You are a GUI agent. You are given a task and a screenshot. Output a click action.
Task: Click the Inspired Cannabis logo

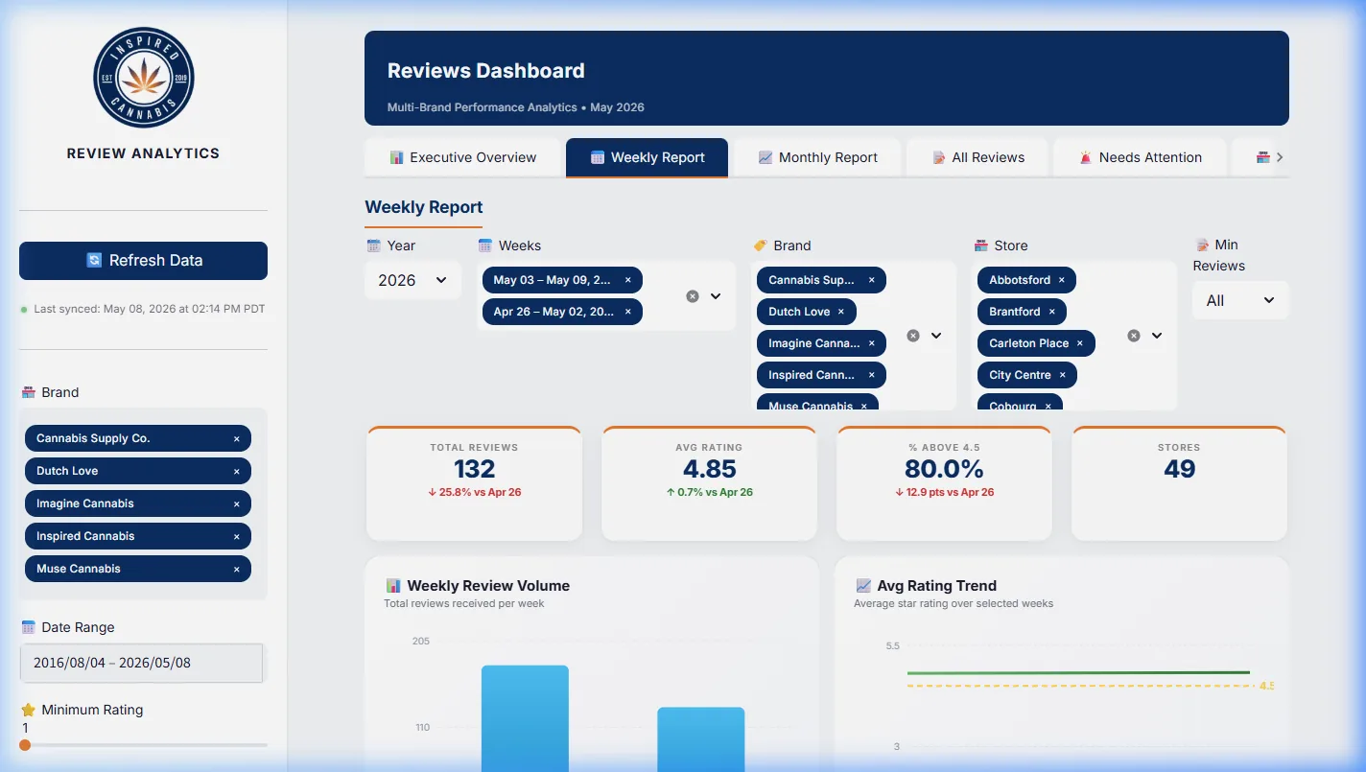(x=144, y=78)
